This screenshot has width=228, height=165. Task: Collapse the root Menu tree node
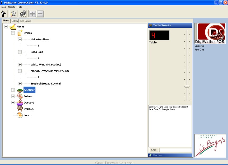[x=6, y=27]
